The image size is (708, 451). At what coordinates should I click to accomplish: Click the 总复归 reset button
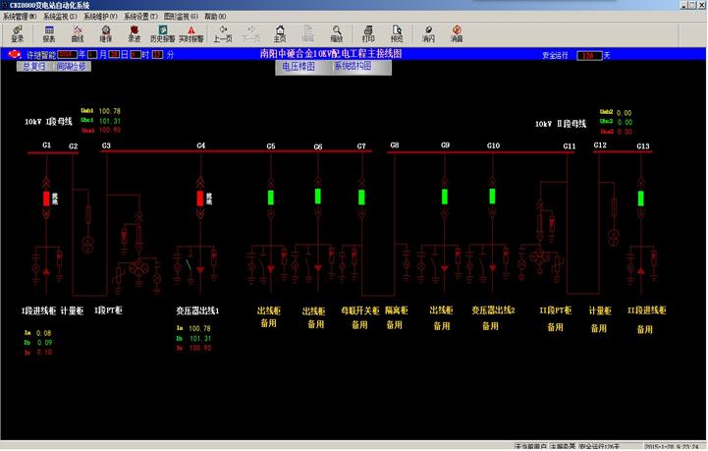(34, 67)
